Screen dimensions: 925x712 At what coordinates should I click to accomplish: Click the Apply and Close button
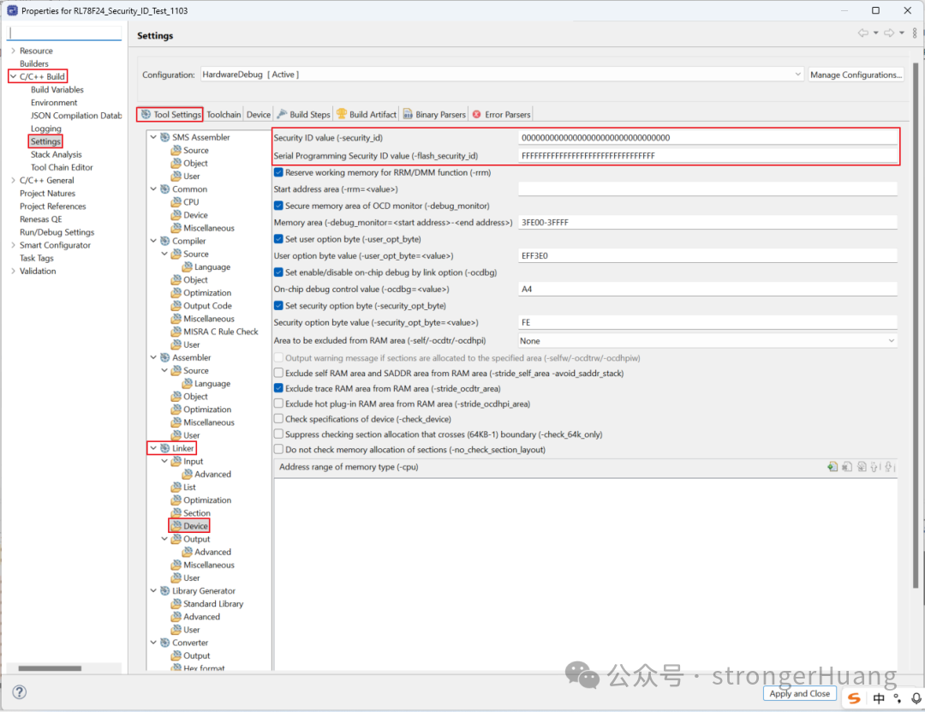(x=799, y=693)
